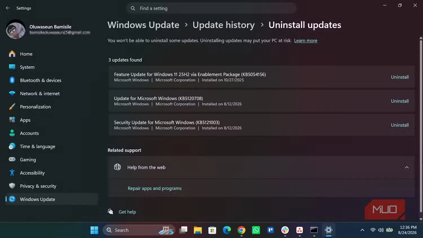Open Bluetooth & devices via its Bluetooth icon
Viewport: 423px width, 238px height.
[x=12, y=80]
